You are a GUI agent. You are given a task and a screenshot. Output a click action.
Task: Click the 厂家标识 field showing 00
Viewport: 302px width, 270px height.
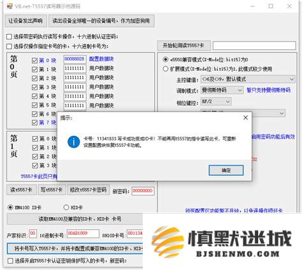coord(32,234)
